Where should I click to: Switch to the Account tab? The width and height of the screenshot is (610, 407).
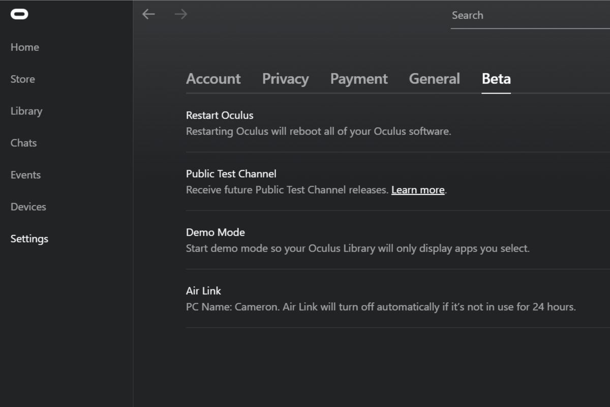coord(213,79)
